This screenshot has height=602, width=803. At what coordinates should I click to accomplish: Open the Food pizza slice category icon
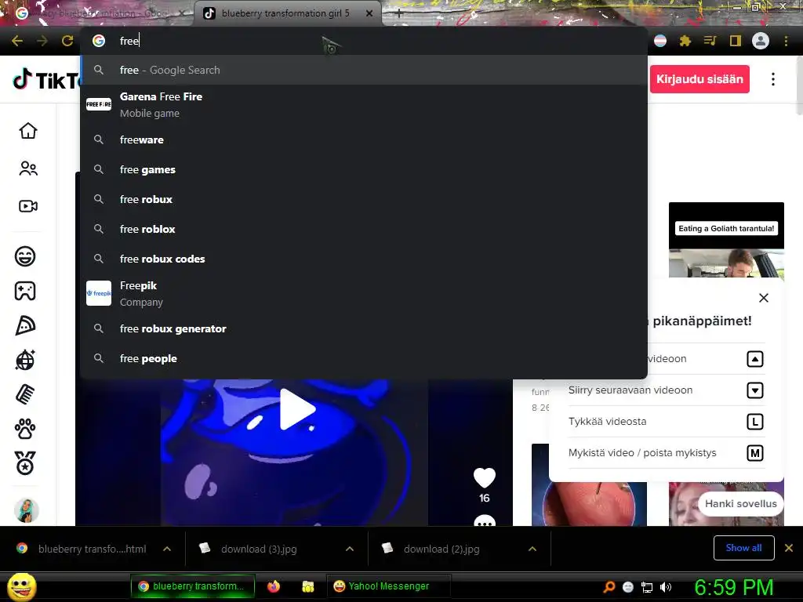coord(25,325)
